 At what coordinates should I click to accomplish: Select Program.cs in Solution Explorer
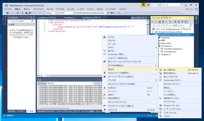[166, 54]
